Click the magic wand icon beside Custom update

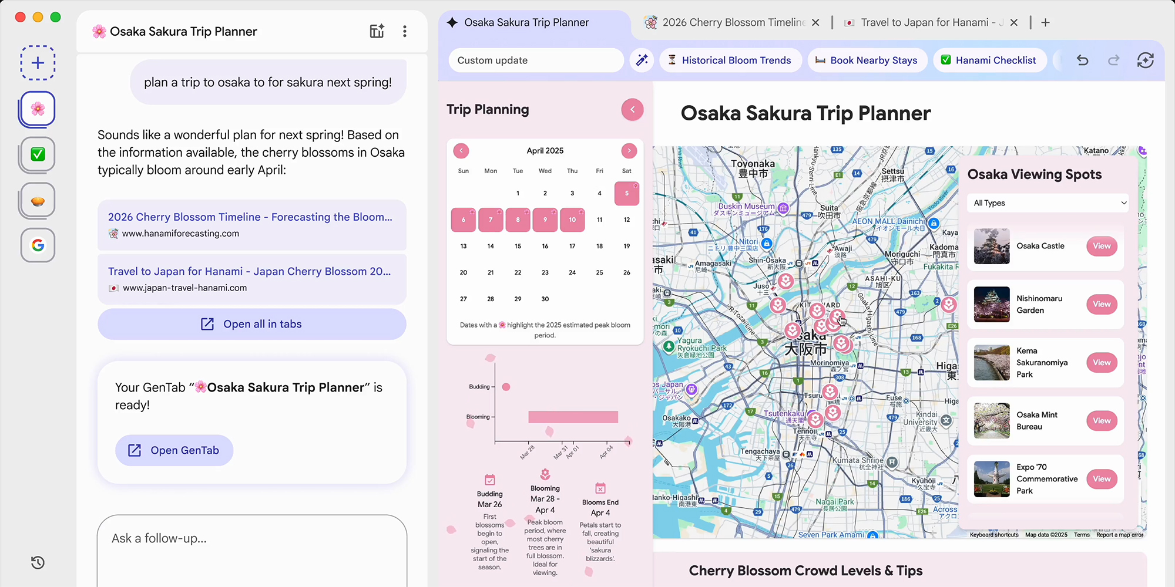click(x=642, y=60)
